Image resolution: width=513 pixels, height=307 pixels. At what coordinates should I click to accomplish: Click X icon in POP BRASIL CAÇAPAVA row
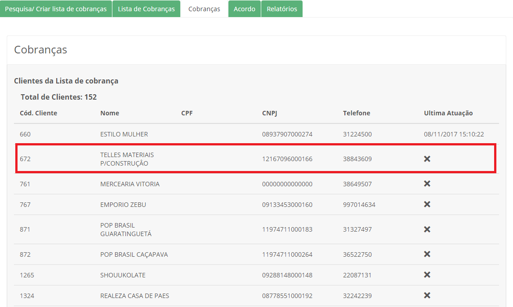point(427,254)
